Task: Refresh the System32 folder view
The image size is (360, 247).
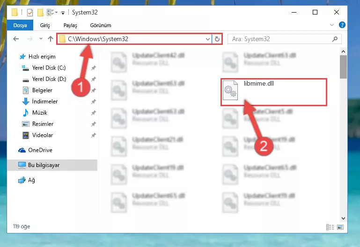Action: 217,39
